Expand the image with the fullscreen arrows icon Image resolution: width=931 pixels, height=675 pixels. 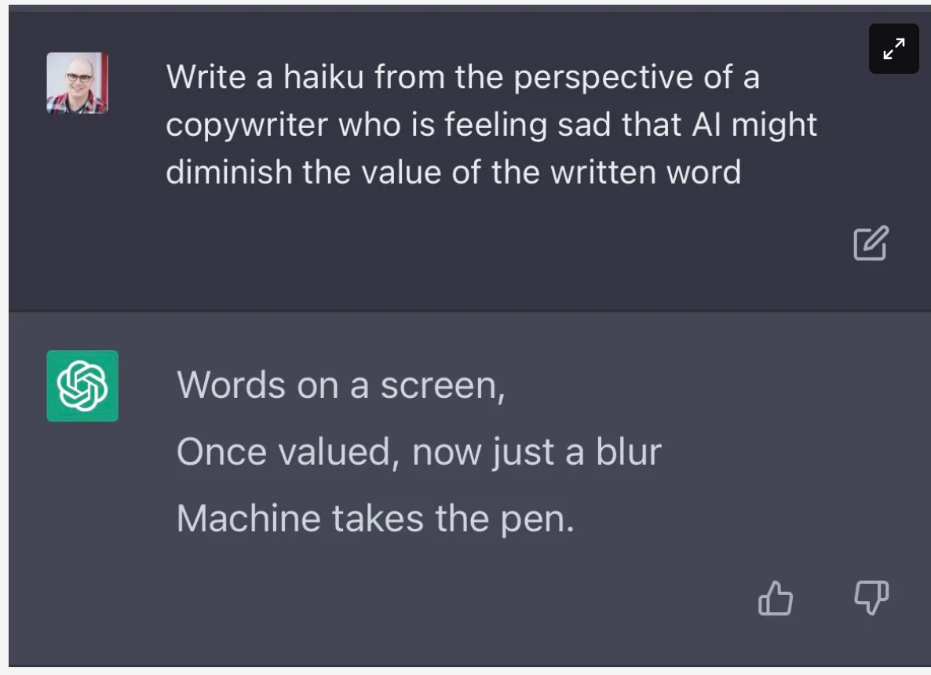click(x=893, y=49)
